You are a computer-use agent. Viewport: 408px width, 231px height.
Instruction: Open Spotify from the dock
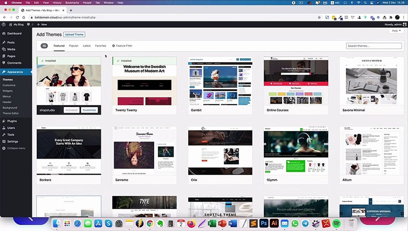(x=336, y=223)
